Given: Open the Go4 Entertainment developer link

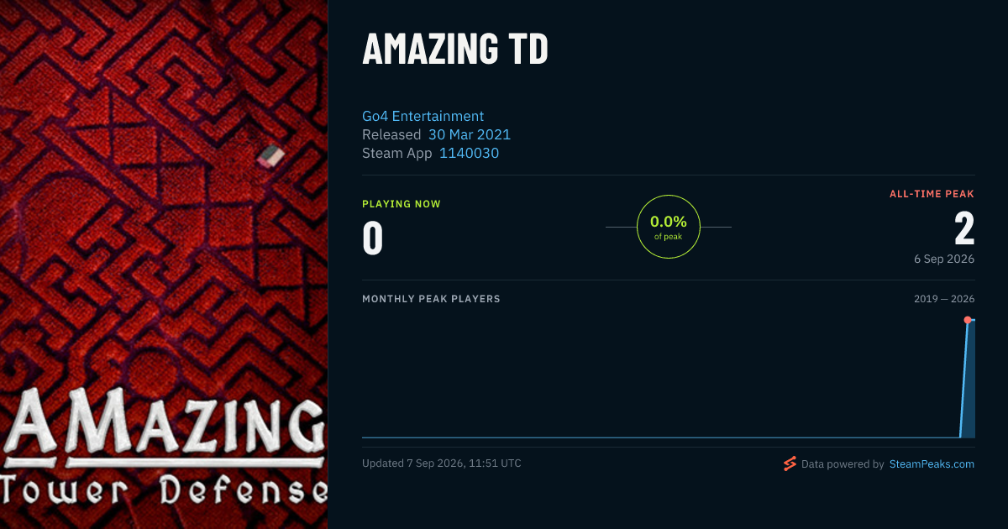Looking at the screenshot, I should (x=423, y=116).
